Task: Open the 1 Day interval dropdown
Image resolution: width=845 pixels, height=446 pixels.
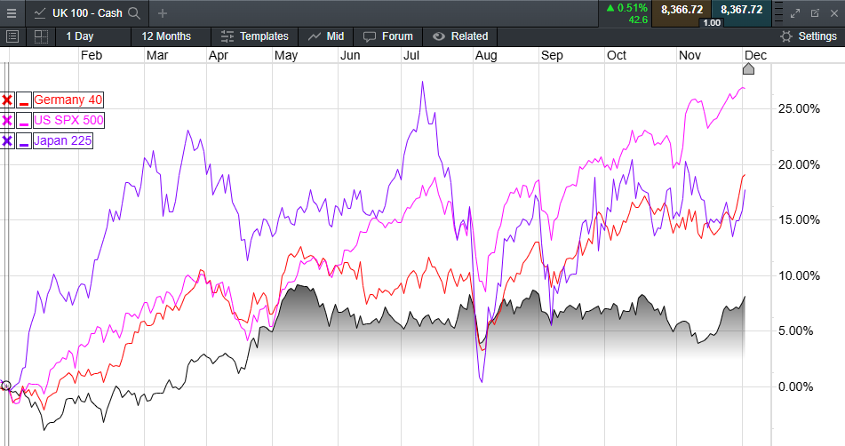Action: (x=80, y=36)
